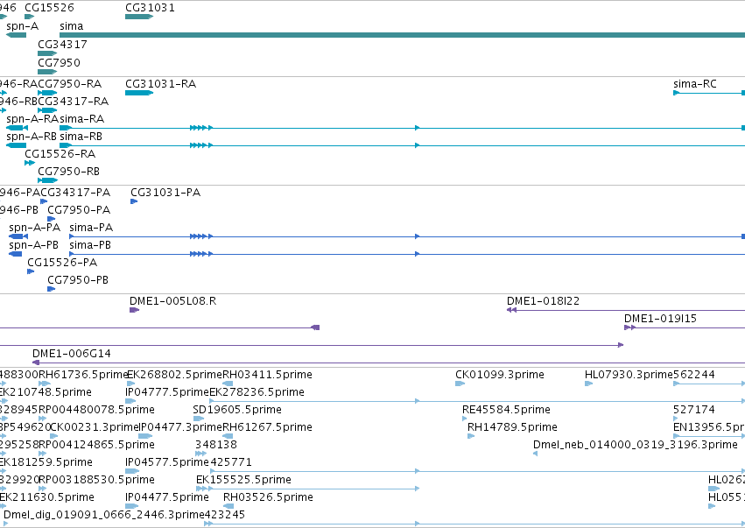Select EST RP003188530.5prime label
The height and width of the screenshot is (528, 745).
[x=96, y=480]
